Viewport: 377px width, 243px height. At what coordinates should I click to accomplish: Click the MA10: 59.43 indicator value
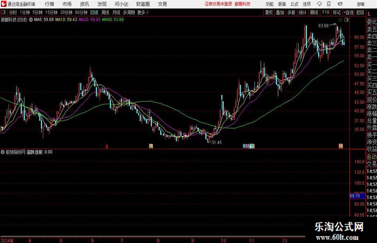(66, 20)
